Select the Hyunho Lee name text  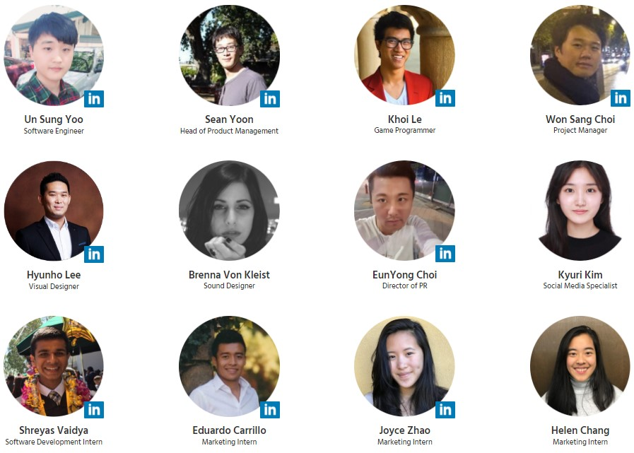[x=54, y=275]
